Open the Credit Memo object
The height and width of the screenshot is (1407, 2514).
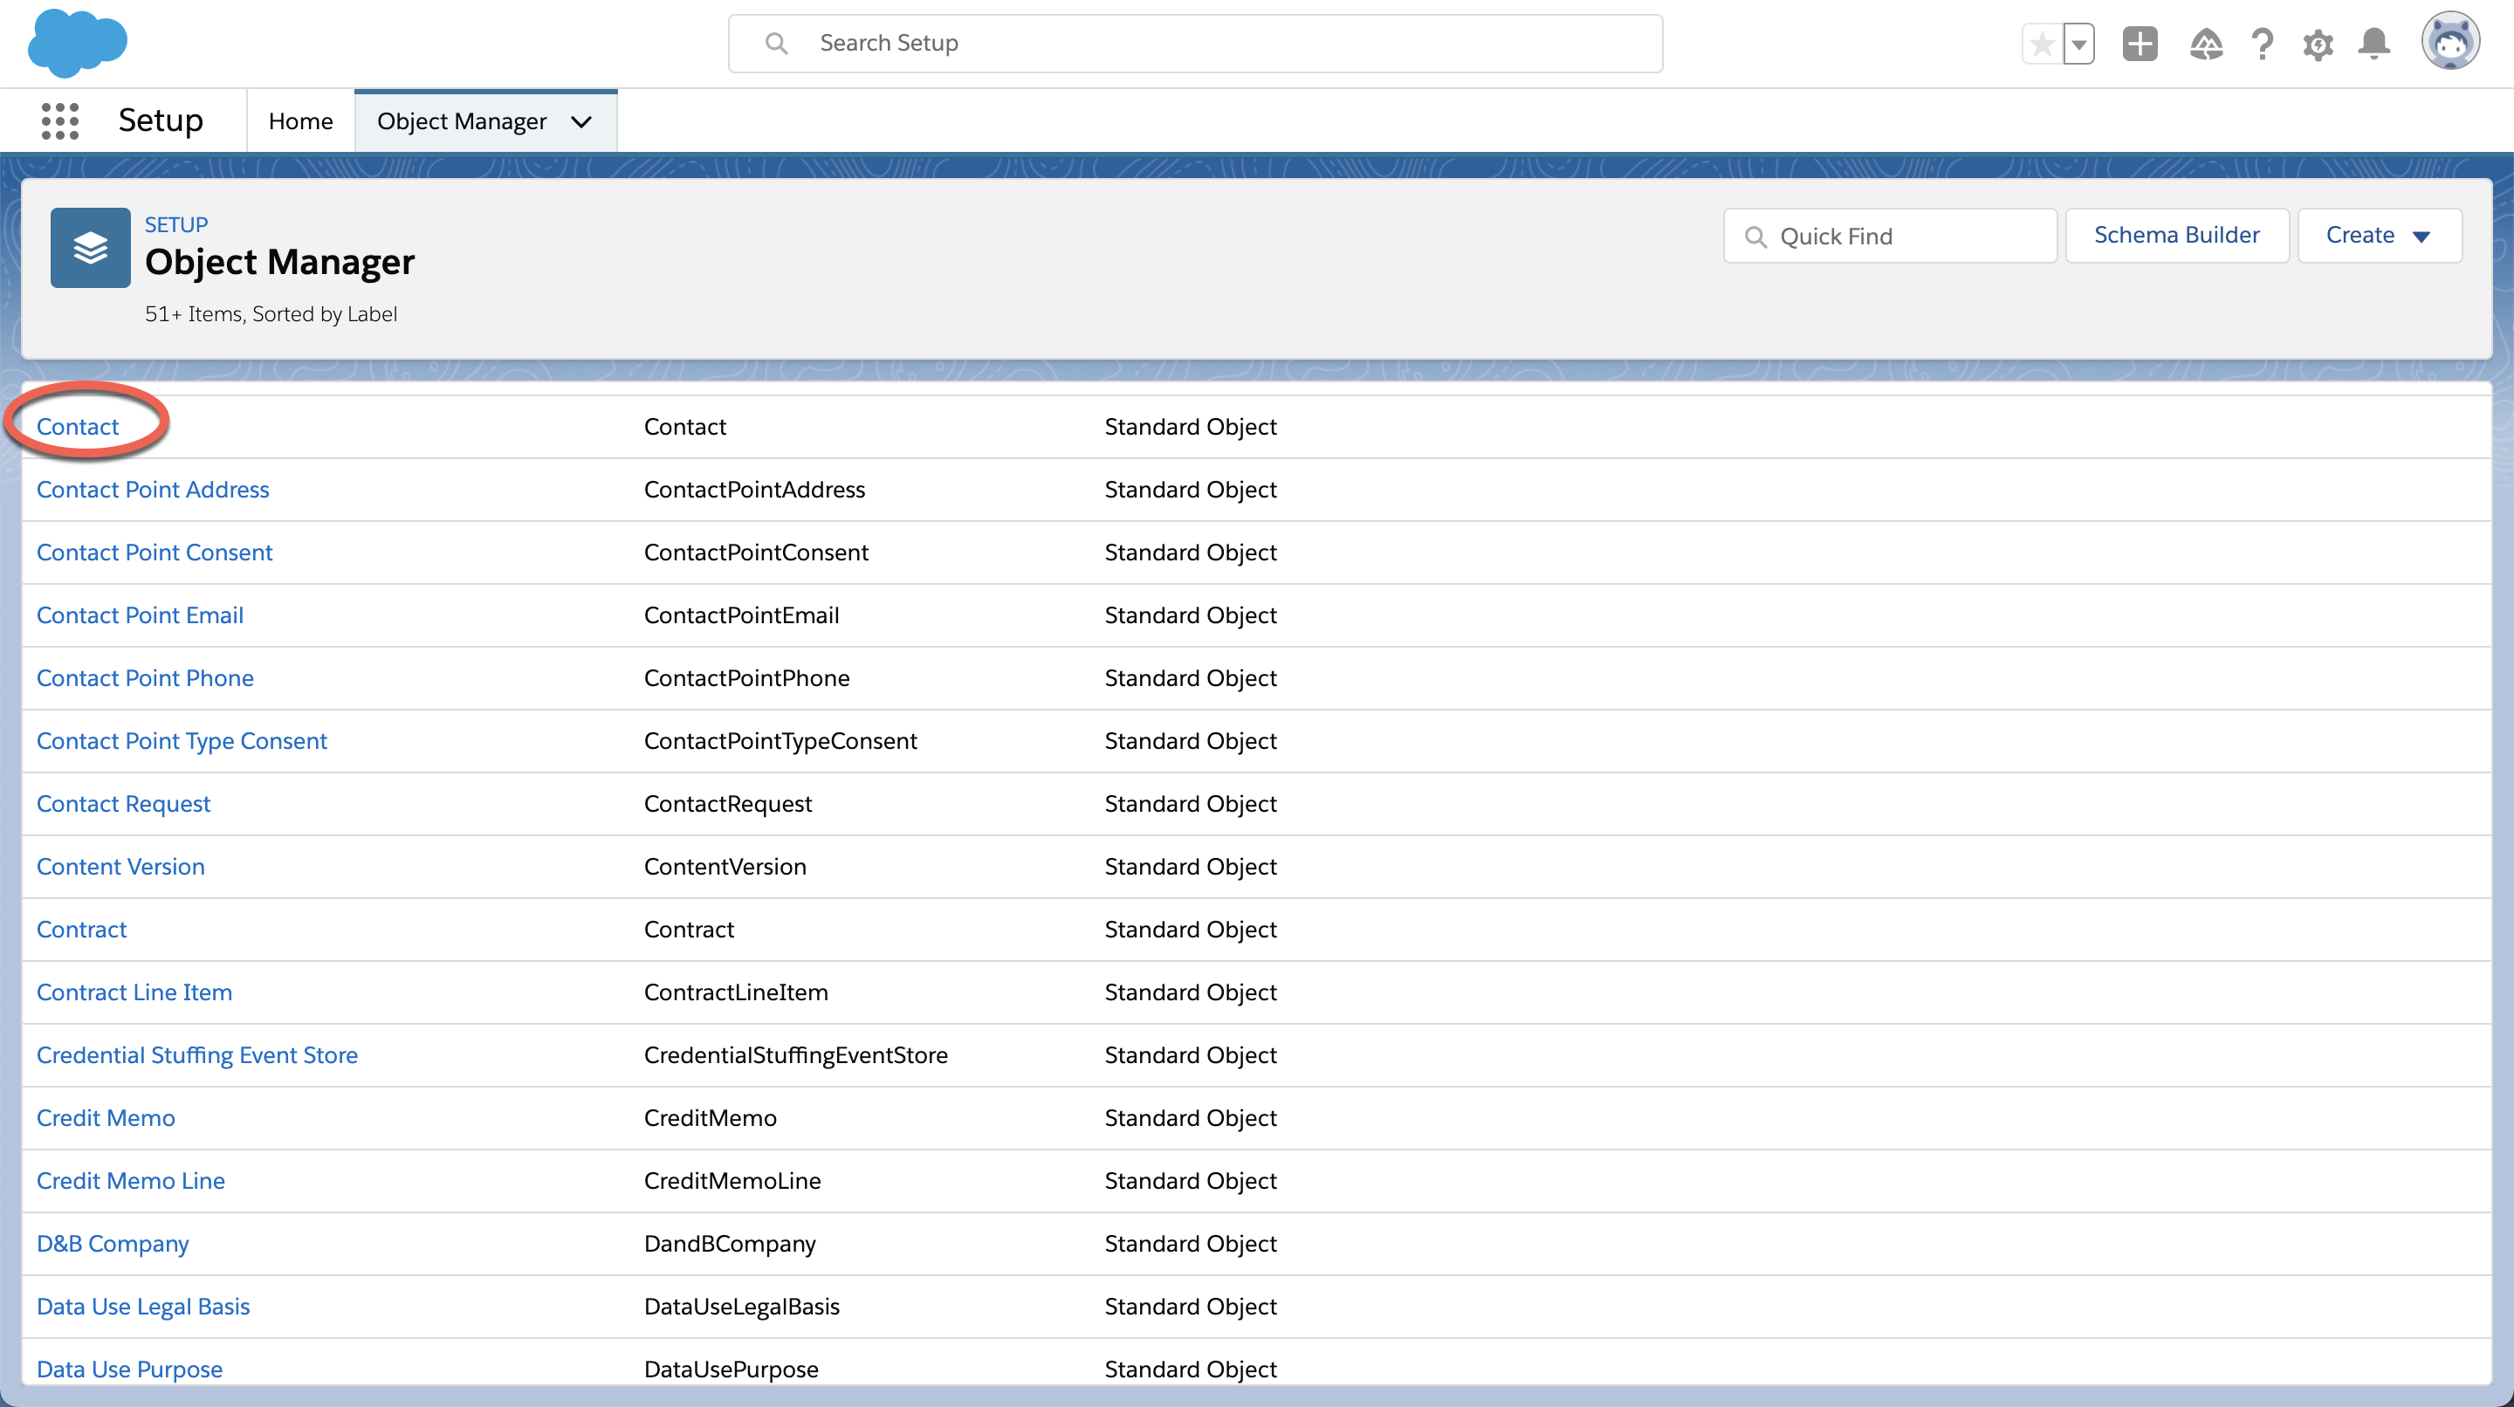(106, 1118)
